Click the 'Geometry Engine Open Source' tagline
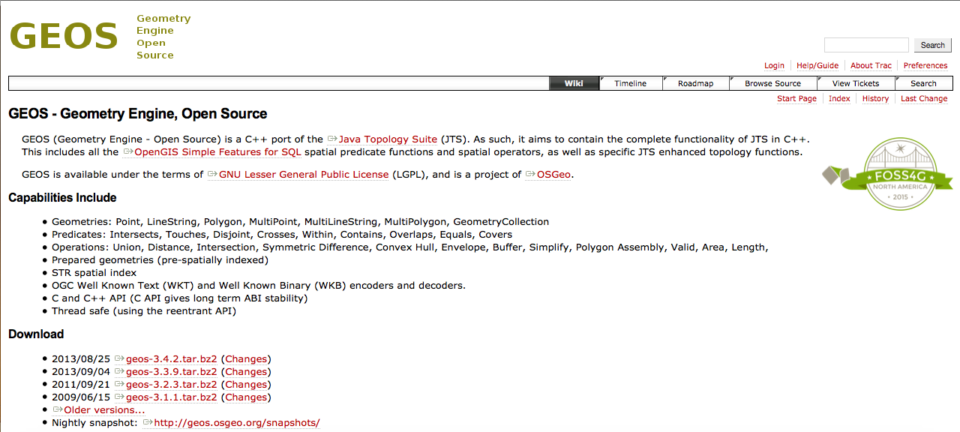Image resolution: width=960 pixels, height=432 pixels. click(163, 37)
